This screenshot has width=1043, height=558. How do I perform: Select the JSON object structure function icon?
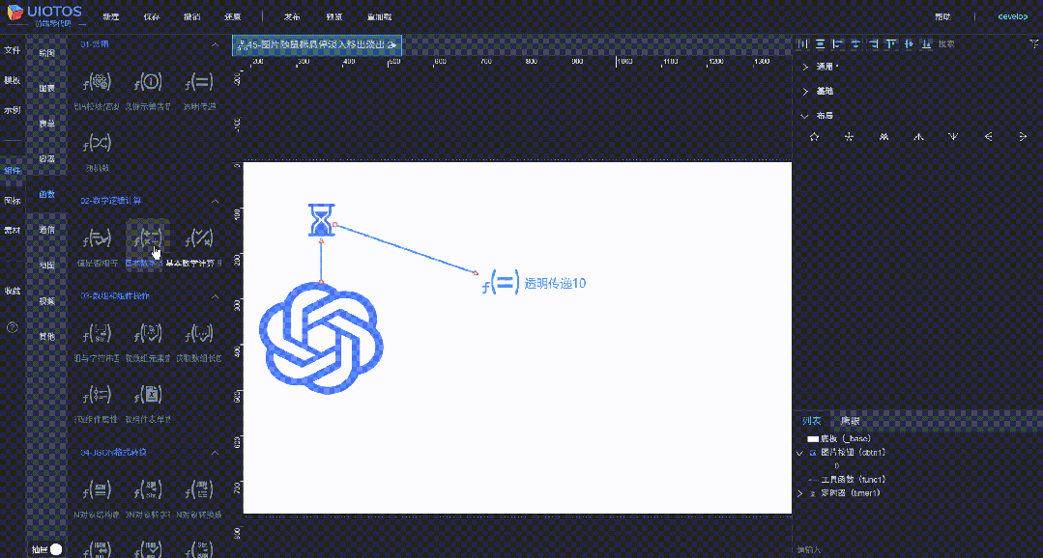(97, 491)
